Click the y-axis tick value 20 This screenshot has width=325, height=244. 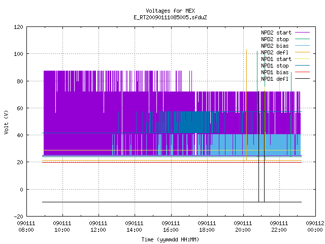(x=20, y=163)
